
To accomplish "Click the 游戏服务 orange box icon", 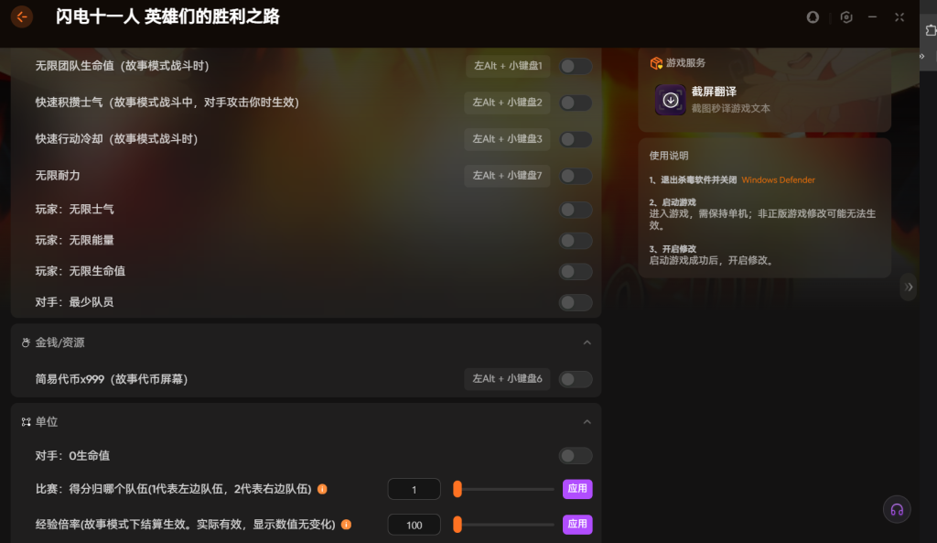I will [x=655, y=63].
